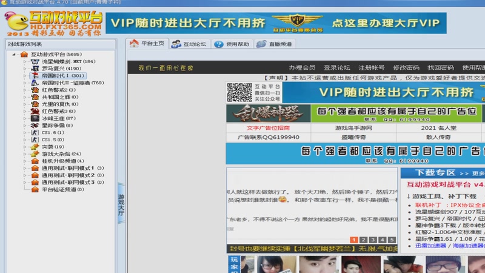Expand the 游戏大杂烩 tree node

pyautogui.click(x=25, y=154)
